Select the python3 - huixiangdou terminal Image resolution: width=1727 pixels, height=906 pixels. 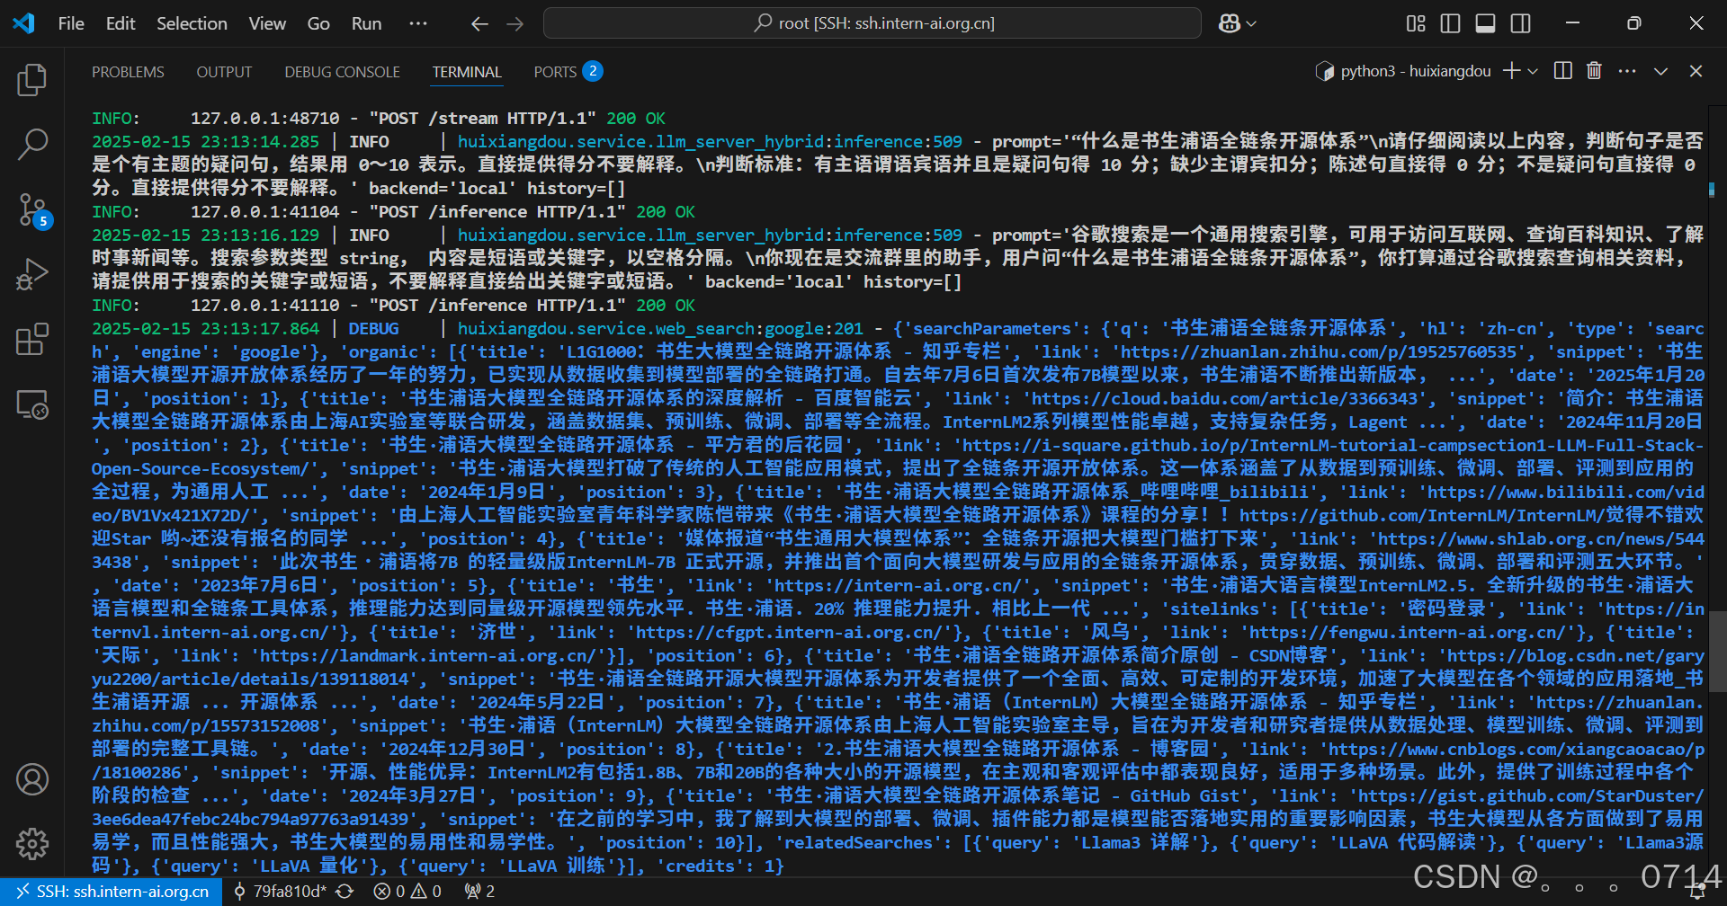click(1403, 71)
